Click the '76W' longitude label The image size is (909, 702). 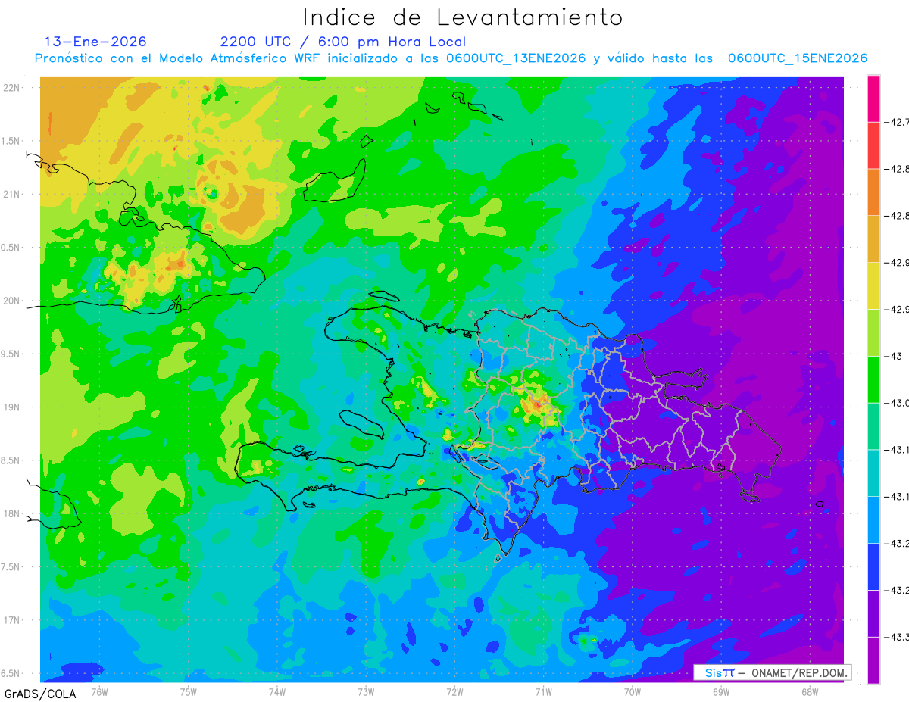pos(100,691)
